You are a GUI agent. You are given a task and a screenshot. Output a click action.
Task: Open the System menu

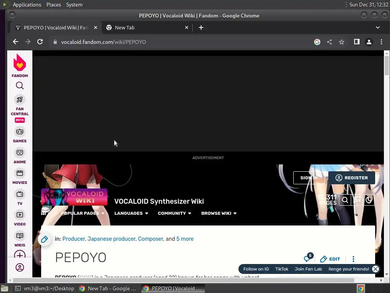(74, 5)
